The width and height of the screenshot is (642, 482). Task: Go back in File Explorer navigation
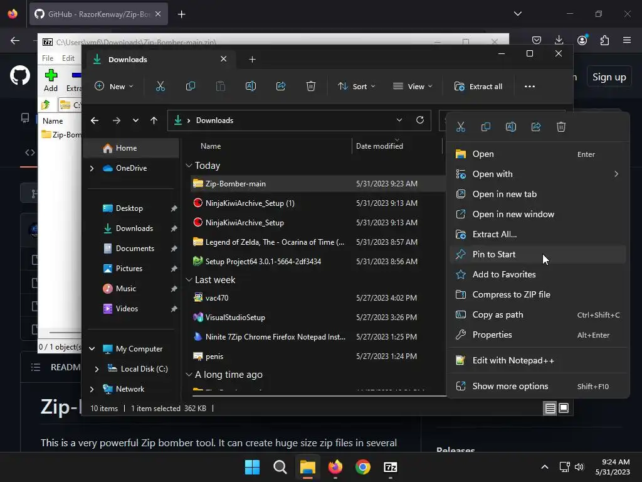point(95,120)
